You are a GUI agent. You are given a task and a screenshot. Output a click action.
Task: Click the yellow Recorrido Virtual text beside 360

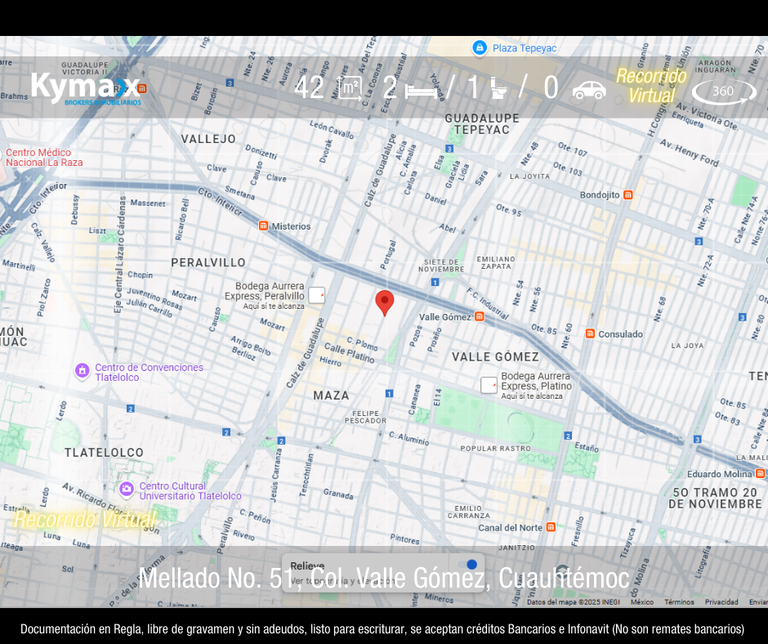[x=651, y=86]
